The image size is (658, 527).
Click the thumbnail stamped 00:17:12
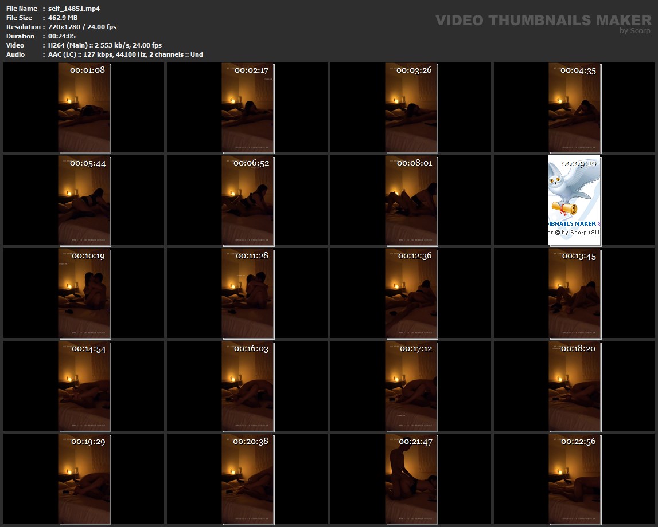[x=411, y=386]
